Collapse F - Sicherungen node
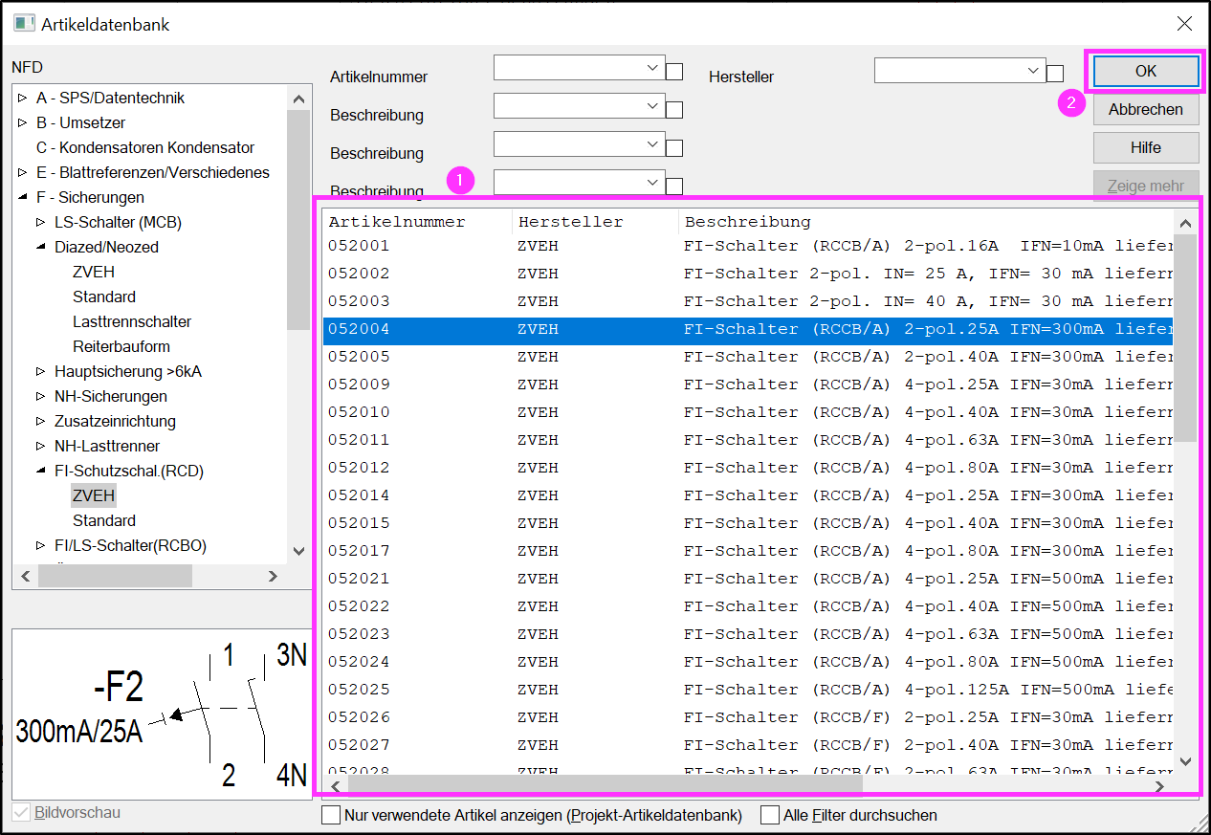Image resolution: width=1211 pixels, height=835 pixels. pyautogui.click(x=23, y=197)
